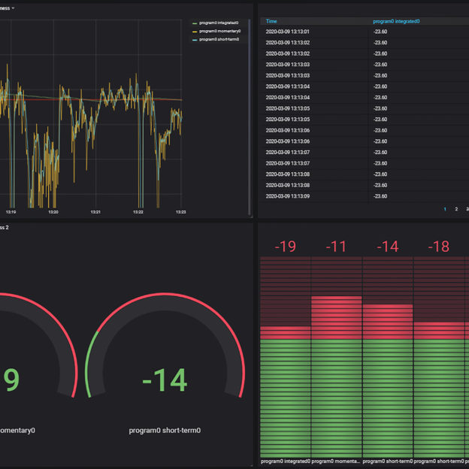The width and height of the screenshot is (469, 469).
Task: Click the -14 bar gauge value
Action: tap(388, 247)
